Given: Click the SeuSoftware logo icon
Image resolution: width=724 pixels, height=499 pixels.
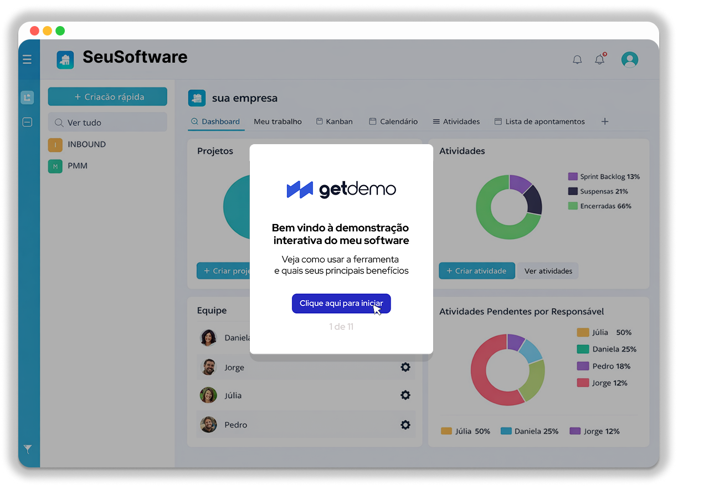Looking at the screenshot, I should [65, 59].
